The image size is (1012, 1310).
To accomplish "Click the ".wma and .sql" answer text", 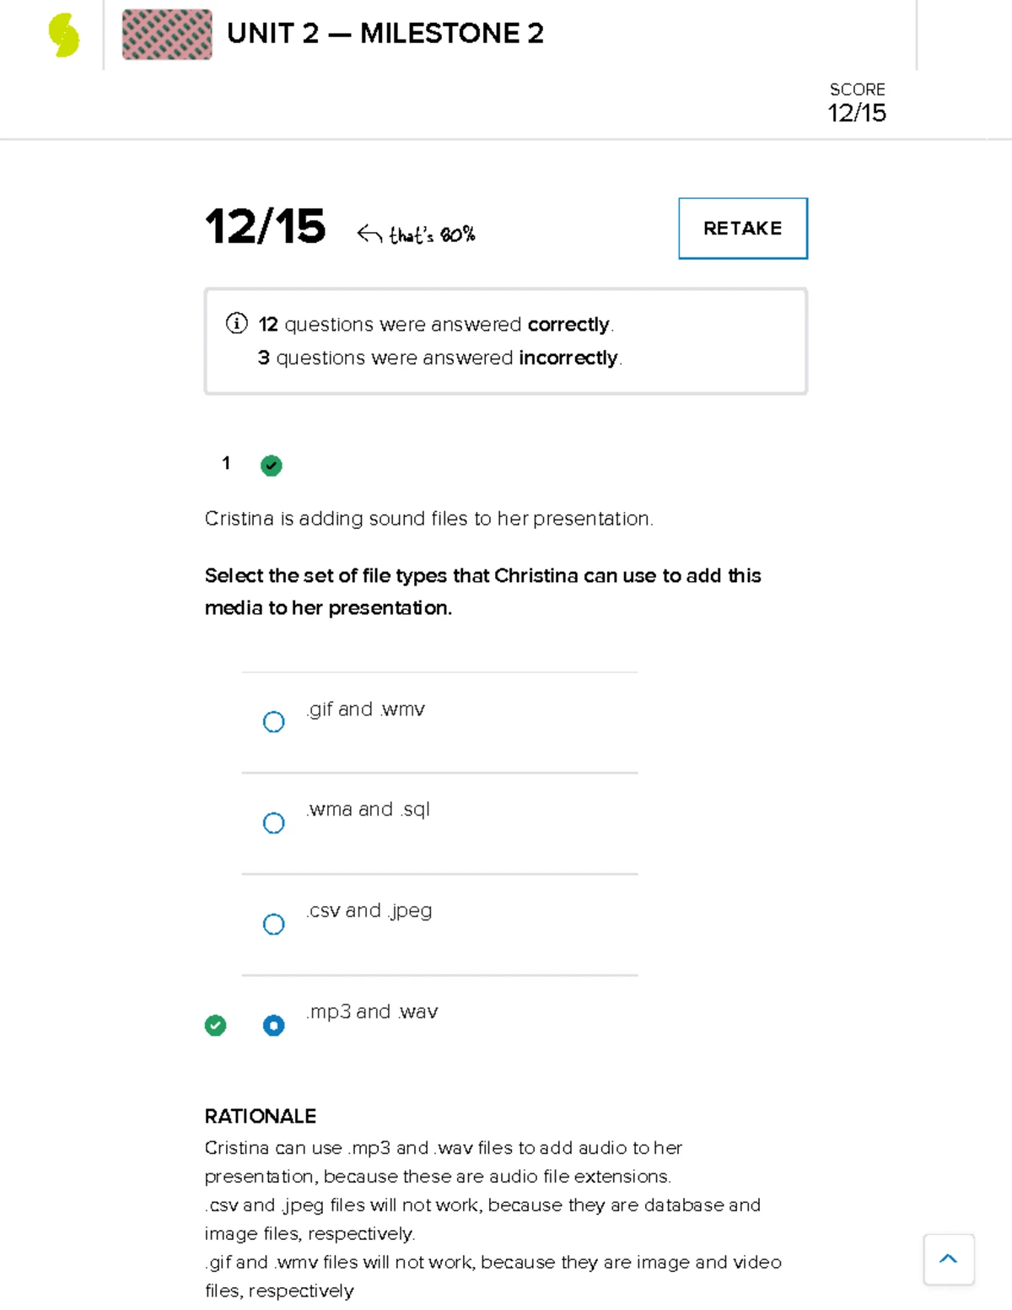I will (369, 810).
